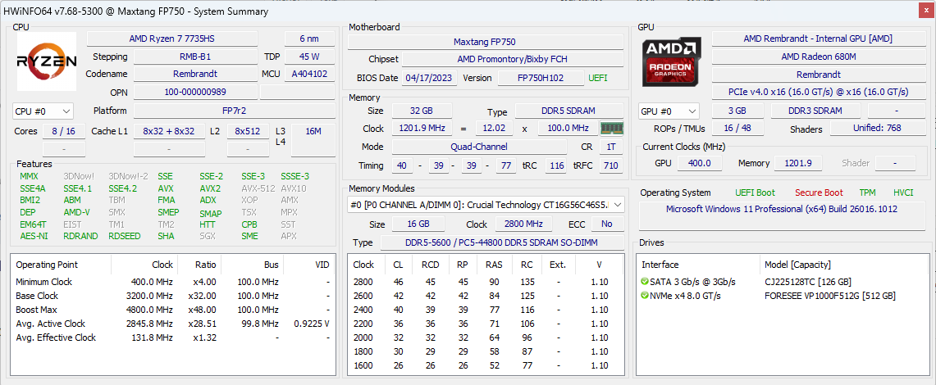Click the Base Clock operating point row
The height and width of the screenshot is (385, 936).
(172, 296)
